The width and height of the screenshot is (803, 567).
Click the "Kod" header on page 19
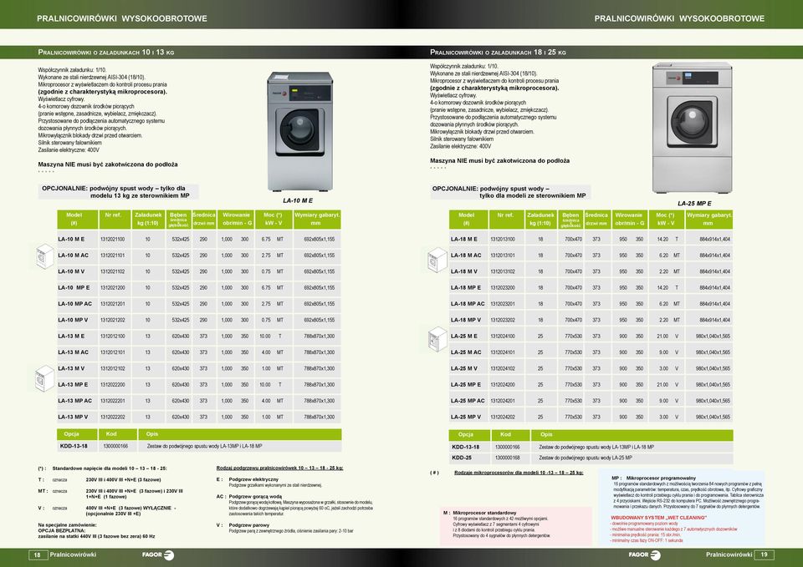pos(505,434)
